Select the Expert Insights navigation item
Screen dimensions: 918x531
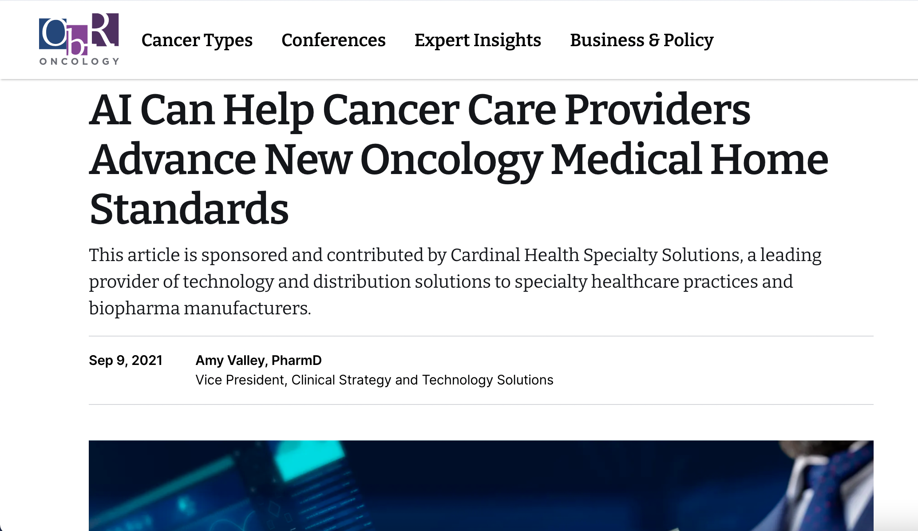click(x=478, y=40)
